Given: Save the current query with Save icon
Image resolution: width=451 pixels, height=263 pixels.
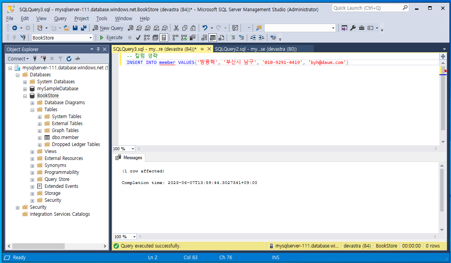Looking at the screenshot, I should (75, 28).
